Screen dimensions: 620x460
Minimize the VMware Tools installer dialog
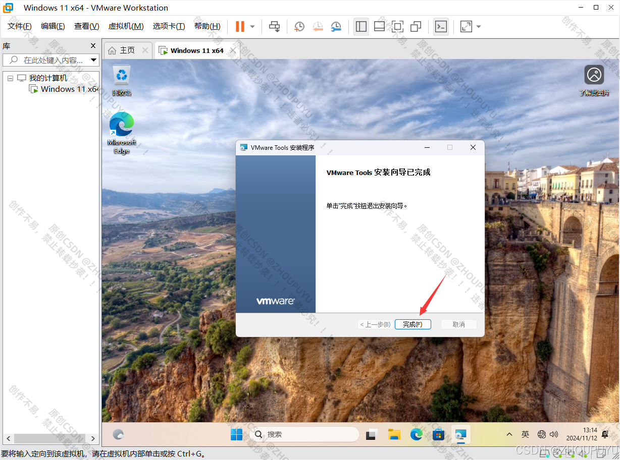tap(427, 147)
